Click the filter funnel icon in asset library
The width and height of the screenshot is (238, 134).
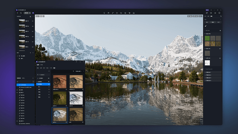pos(73,71)
